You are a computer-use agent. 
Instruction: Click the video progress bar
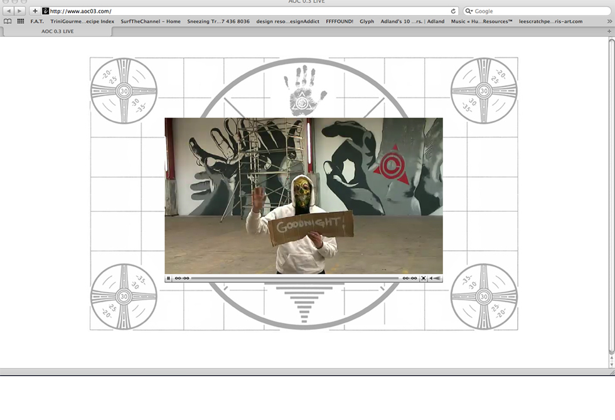click(x=295, y=278)
